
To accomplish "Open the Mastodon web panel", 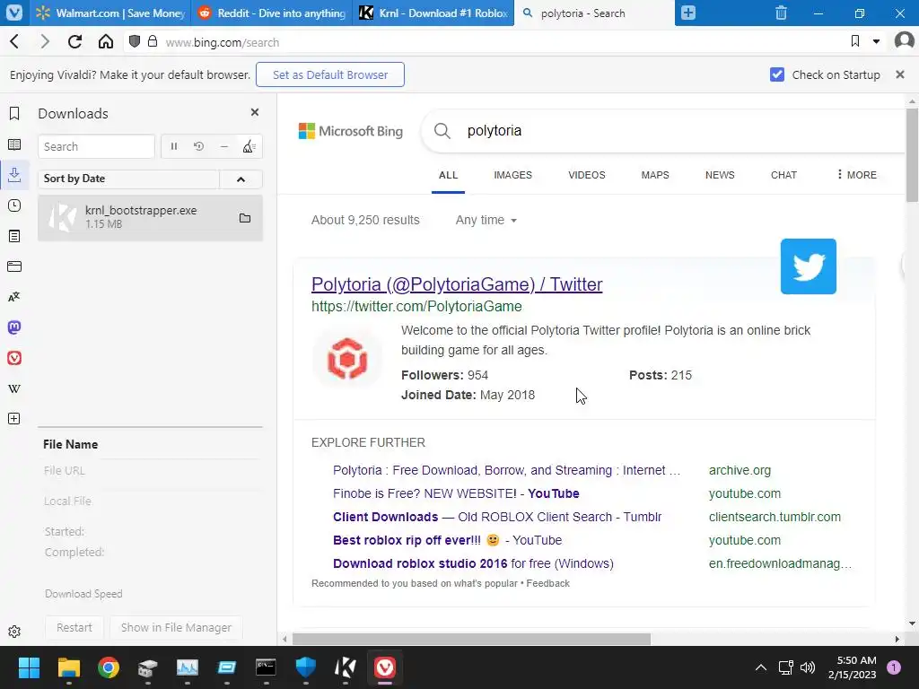I will click(14, 327).
